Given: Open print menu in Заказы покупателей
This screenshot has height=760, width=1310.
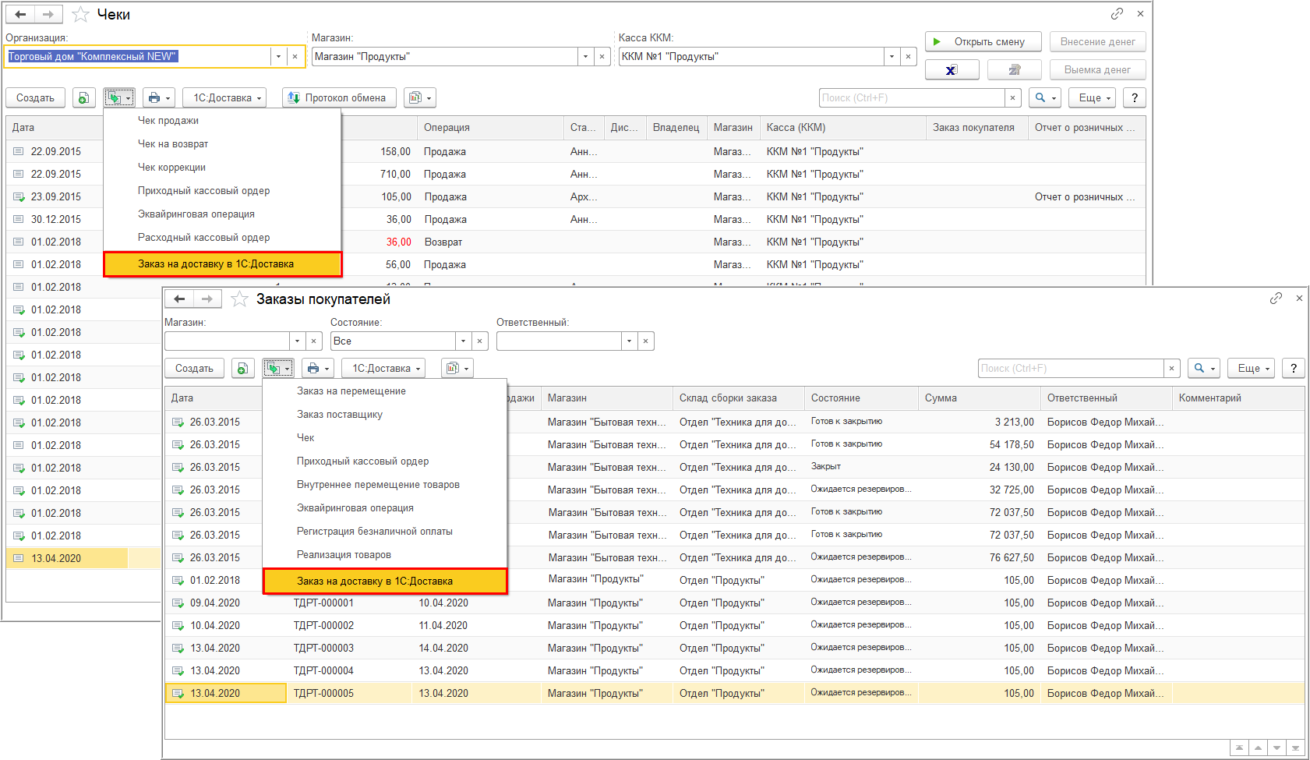Looking at the screenshot, I should [x=317, y=368].
